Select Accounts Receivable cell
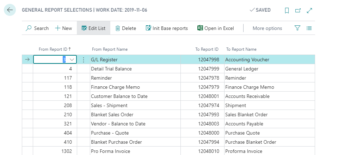338x155 pixels. click(x=270, y=96)
